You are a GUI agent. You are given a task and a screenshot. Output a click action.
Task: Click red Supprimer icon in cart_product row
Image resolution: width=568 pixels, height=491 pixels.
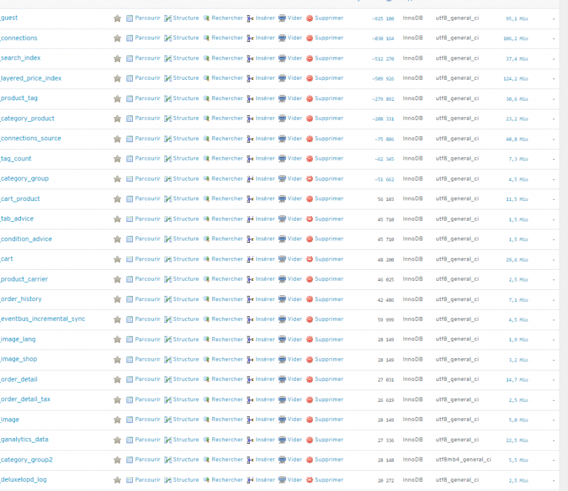click(310, 199)
